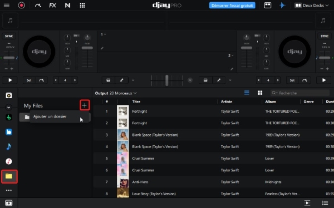The width and height of the screenshot is (334, 208).
Task: Open the sampler grid icon
Action: [x=82, y=6]
